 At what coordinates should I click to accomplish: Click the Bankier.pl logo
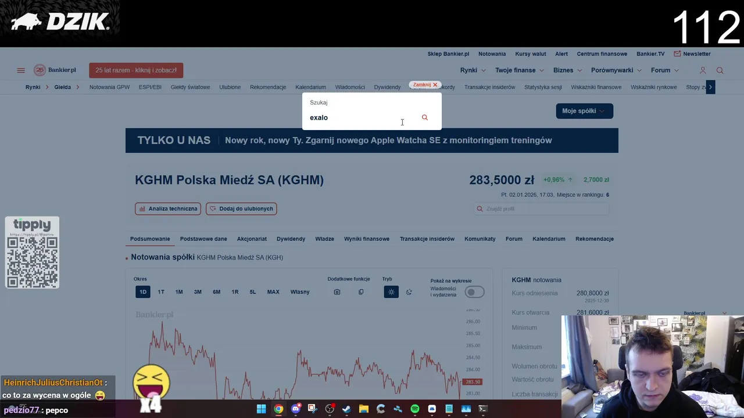click(x=55, y=70)
